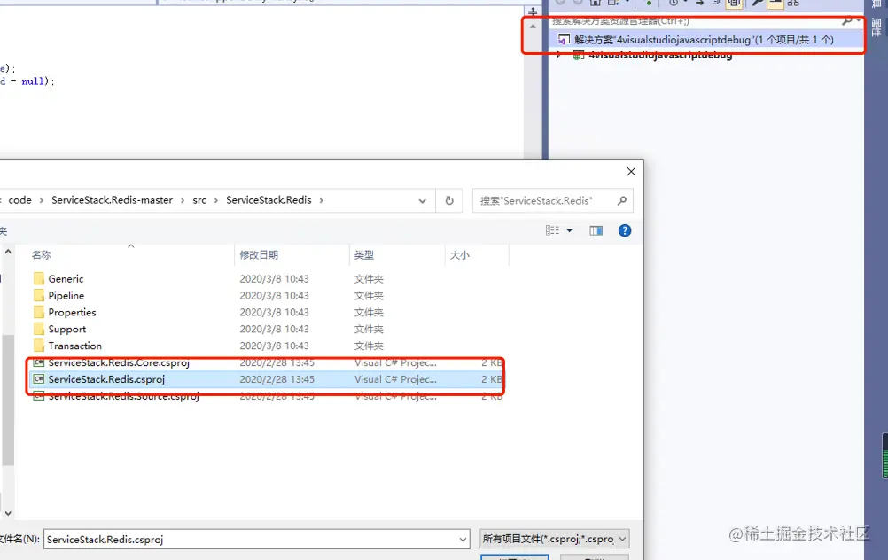
Task: Open the view options dropdown arrow
Action: [569, 230]
